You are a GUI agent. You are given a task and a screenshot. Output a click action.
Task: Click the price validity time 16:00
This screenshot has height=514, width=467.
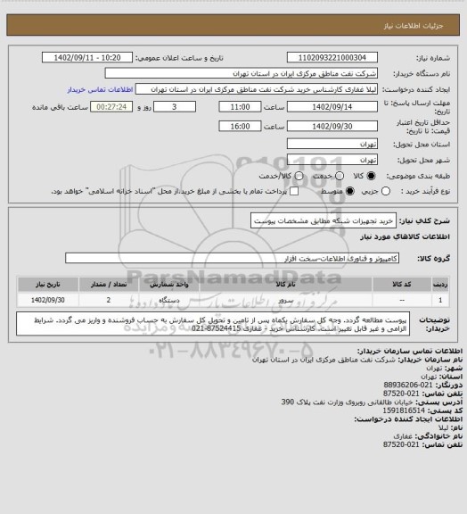pos(240,126)
